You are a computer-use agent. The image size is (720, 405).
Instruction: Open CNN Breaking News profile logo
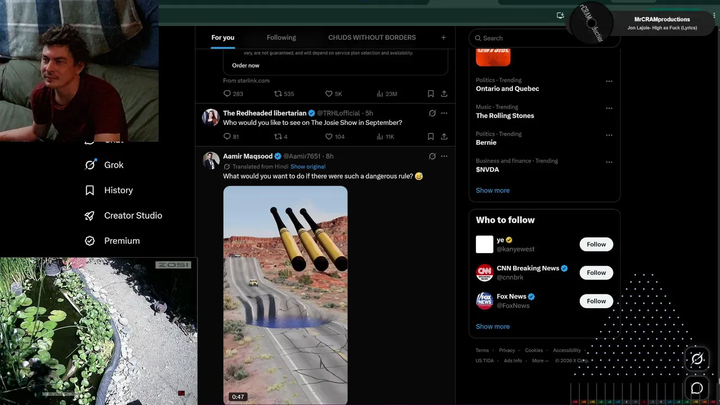(484, 273)
